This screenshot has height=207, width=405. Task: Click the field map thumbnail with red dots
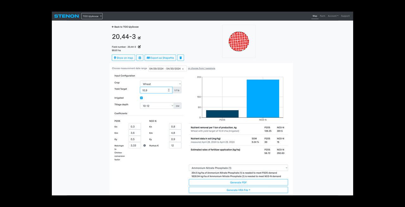[x=239, y=41]
